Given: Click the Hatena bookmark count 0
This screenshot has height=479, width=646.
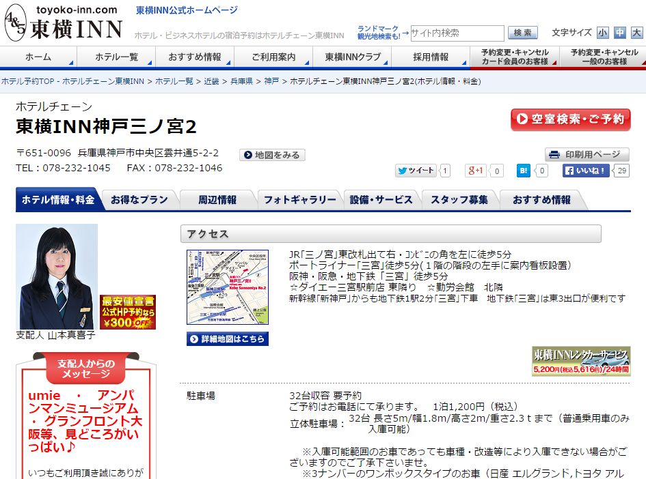Looking at the screenshot, I should (542, 171).
